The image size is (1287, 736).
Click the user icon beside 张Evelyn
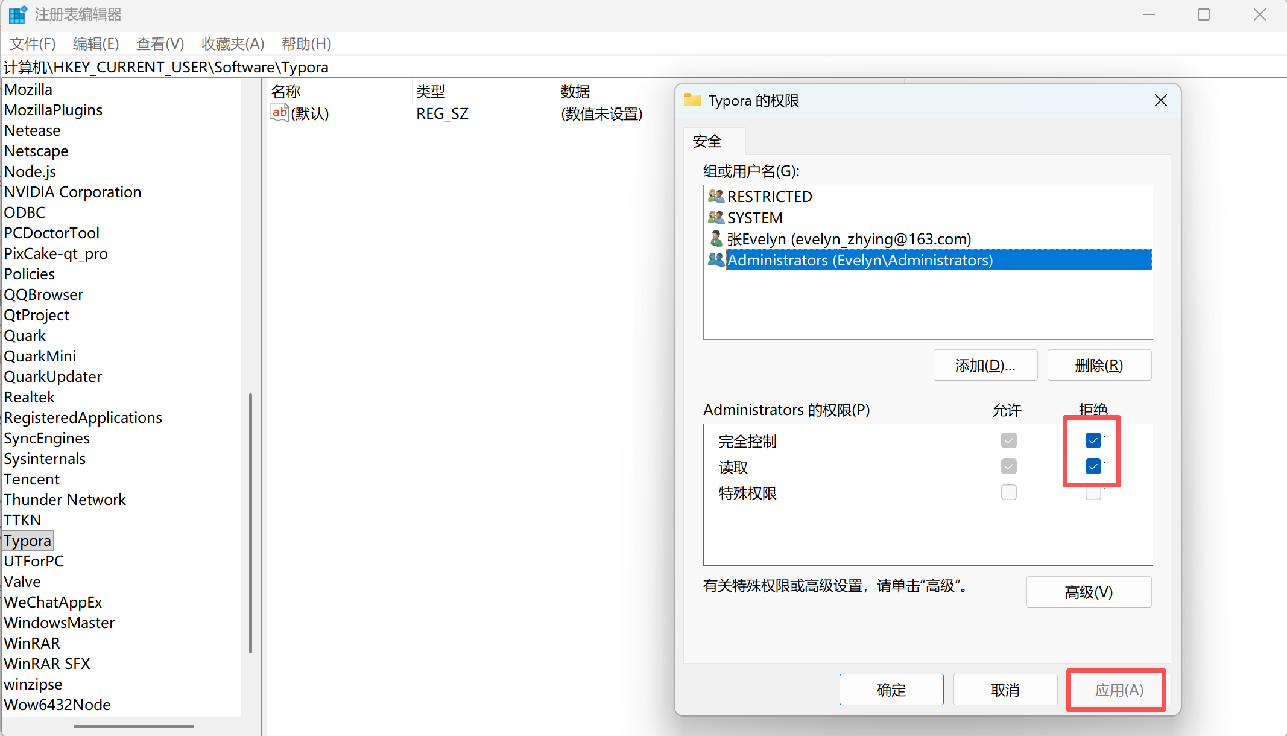(716, 239)
